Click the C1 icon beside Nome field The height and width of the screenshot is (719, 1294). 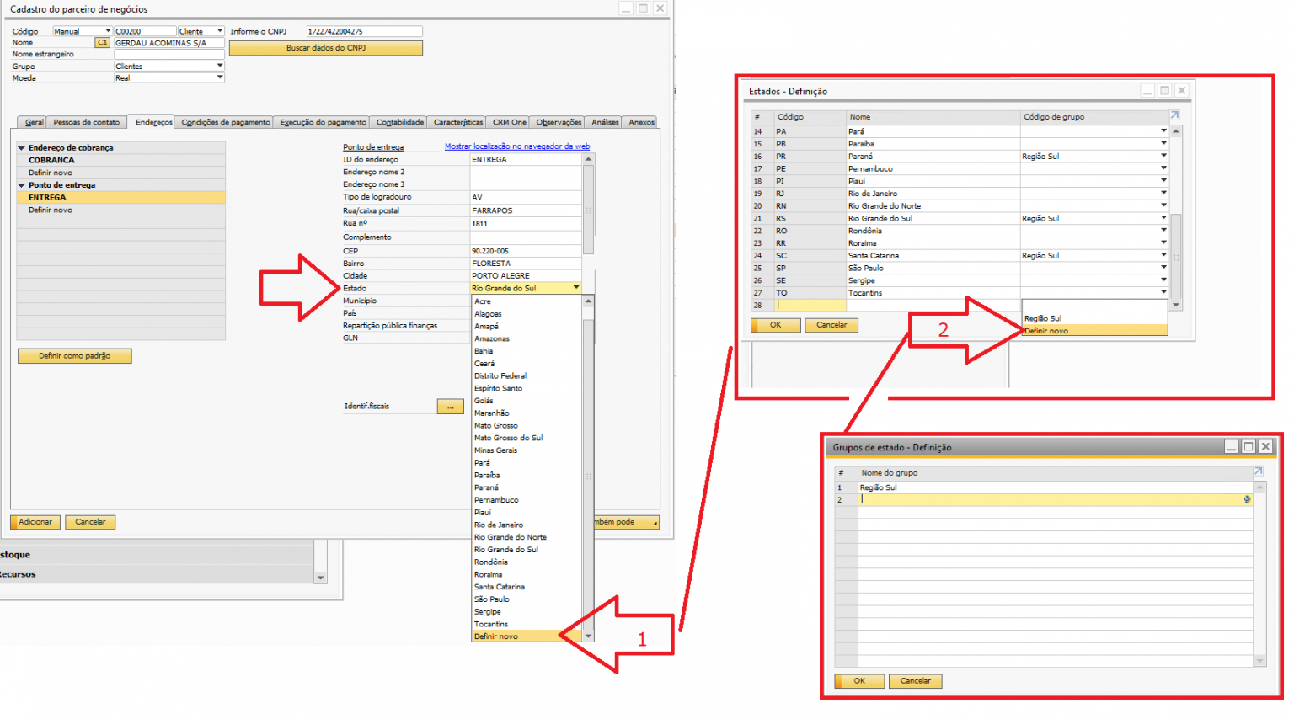pyautogui.click(x=102, y=43)
